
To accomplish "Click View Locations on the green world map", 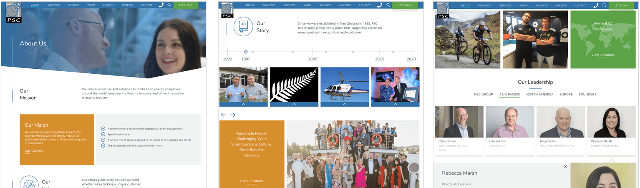I will click(603, 55).
